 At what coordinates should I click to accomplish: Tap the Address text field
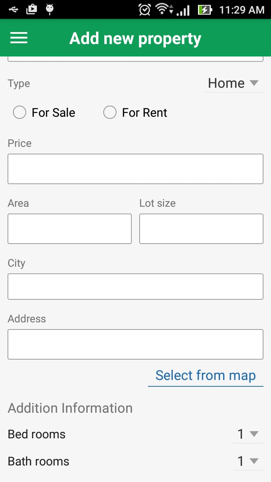point(135,344)
